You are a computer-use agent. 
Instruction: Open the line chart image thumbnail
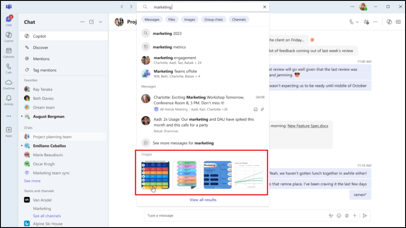(248, 175)
